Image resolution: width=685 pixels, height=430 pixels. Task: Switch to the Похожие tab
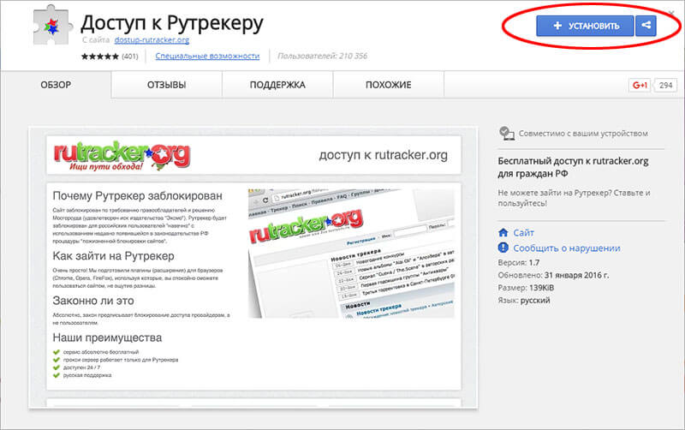point(389,85)
